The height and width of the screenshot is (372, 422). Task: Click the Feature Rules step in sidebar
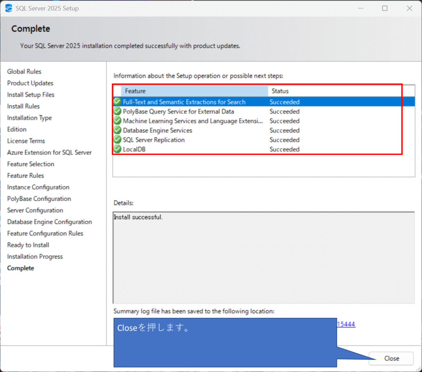[26, 176]
